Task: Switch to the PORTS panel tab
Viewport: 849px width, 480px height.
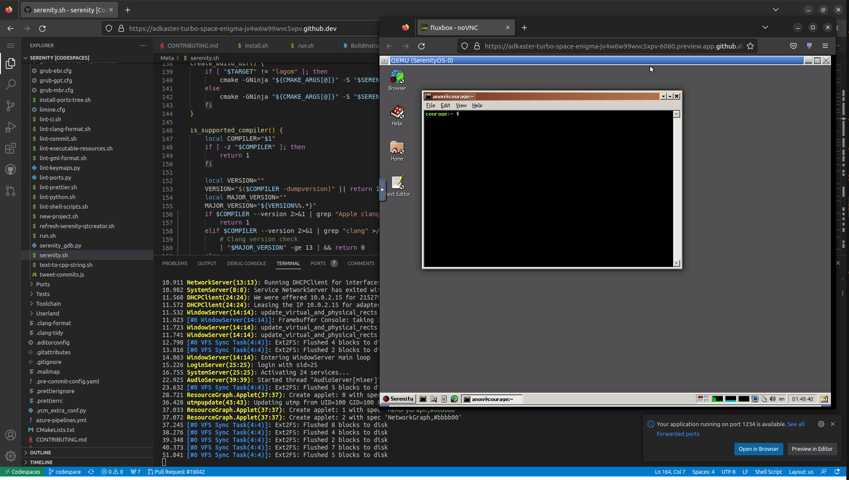Action: pos(318,263)
